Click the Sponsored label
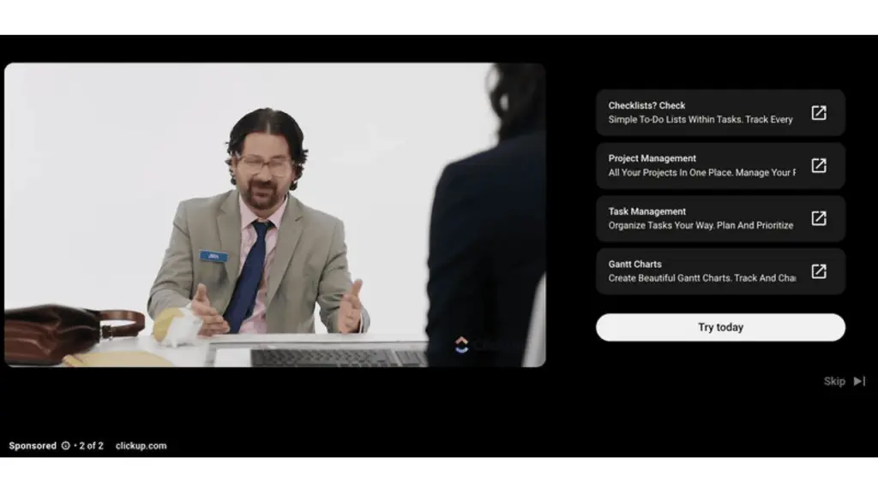The image size is (878, 493). pyautogui.click(x=33, y=446)
